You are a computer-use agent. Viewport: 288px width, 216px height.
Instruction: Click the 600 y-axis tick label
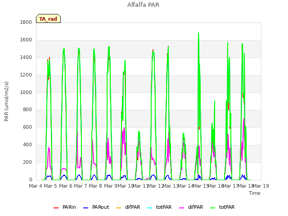point(27,127)
